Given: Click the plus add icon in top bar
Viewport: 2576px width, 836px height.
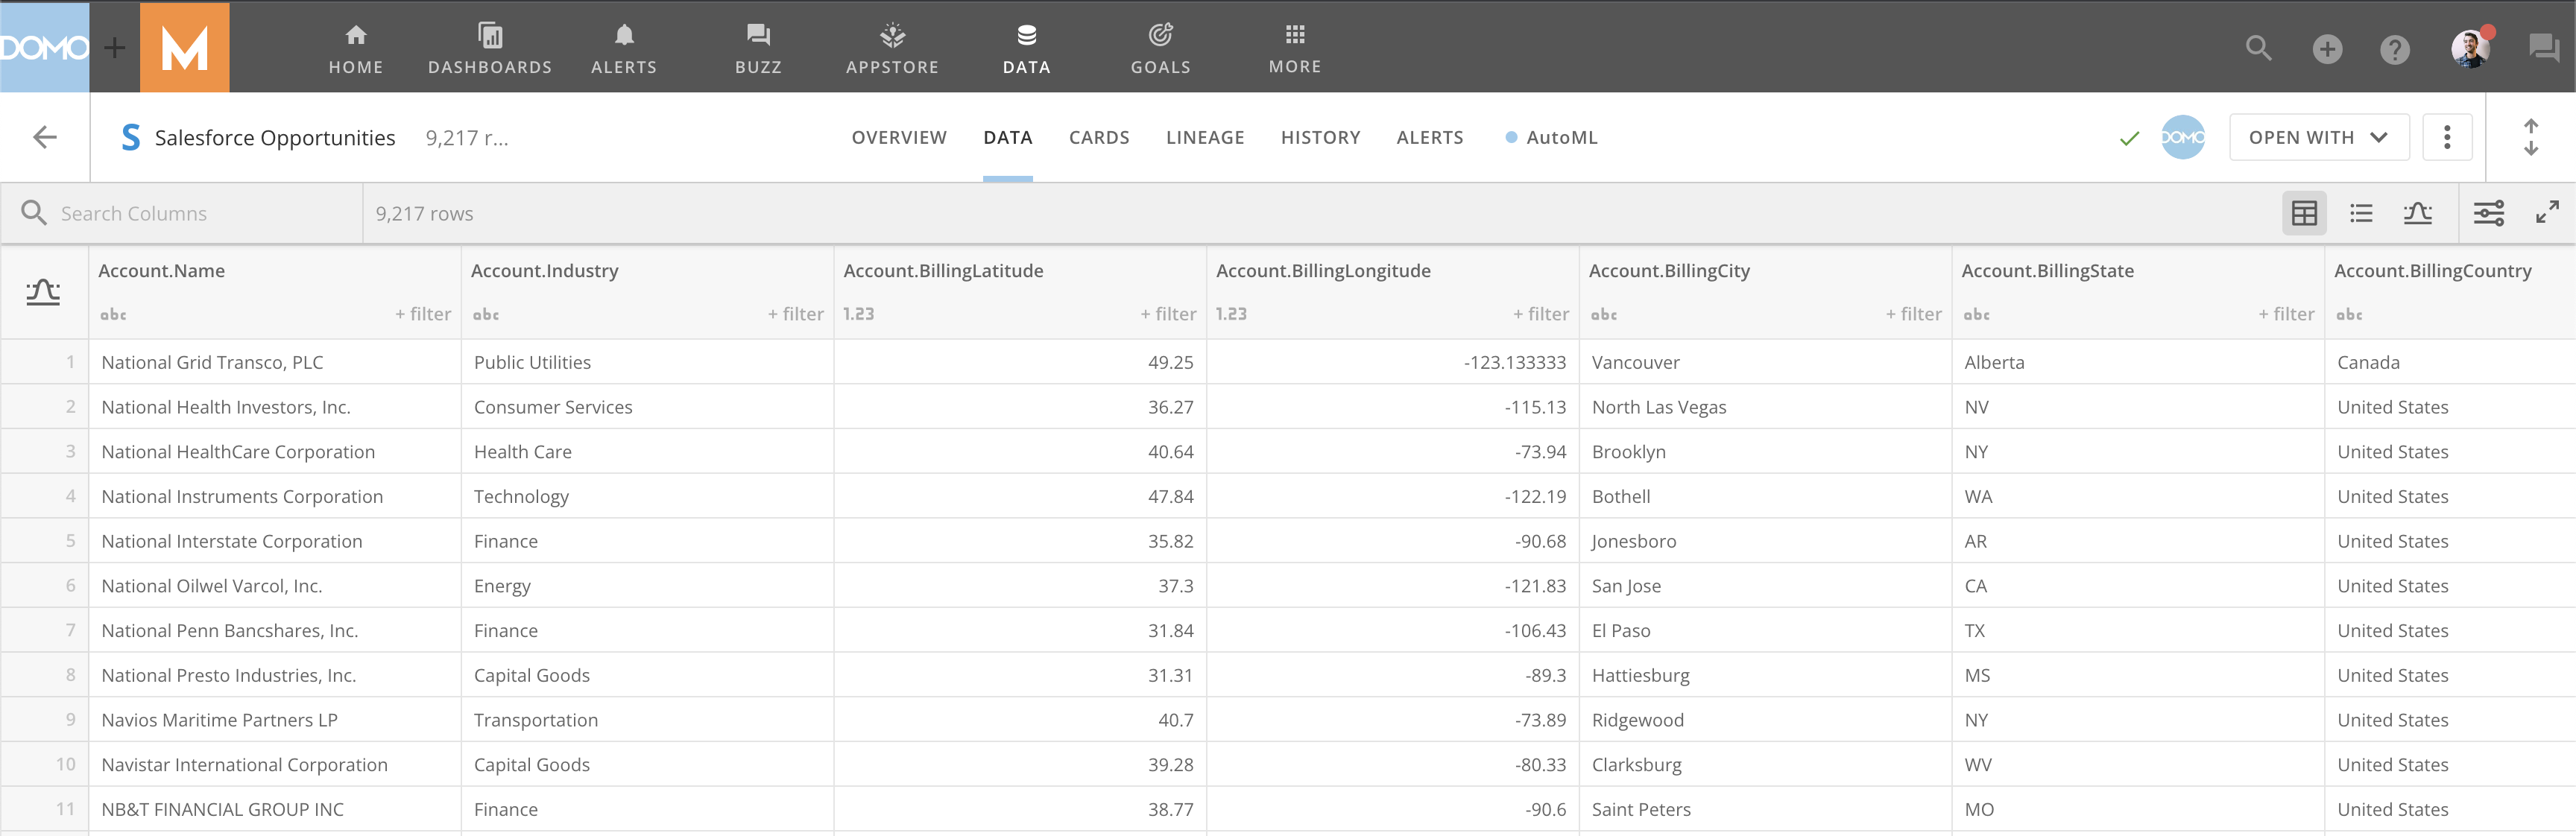Looking at the screenshot, I should 2327,48.
